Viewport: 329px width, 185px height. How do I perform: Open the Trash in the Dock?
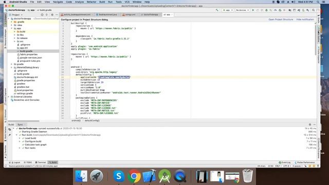(x=248, y=176)
